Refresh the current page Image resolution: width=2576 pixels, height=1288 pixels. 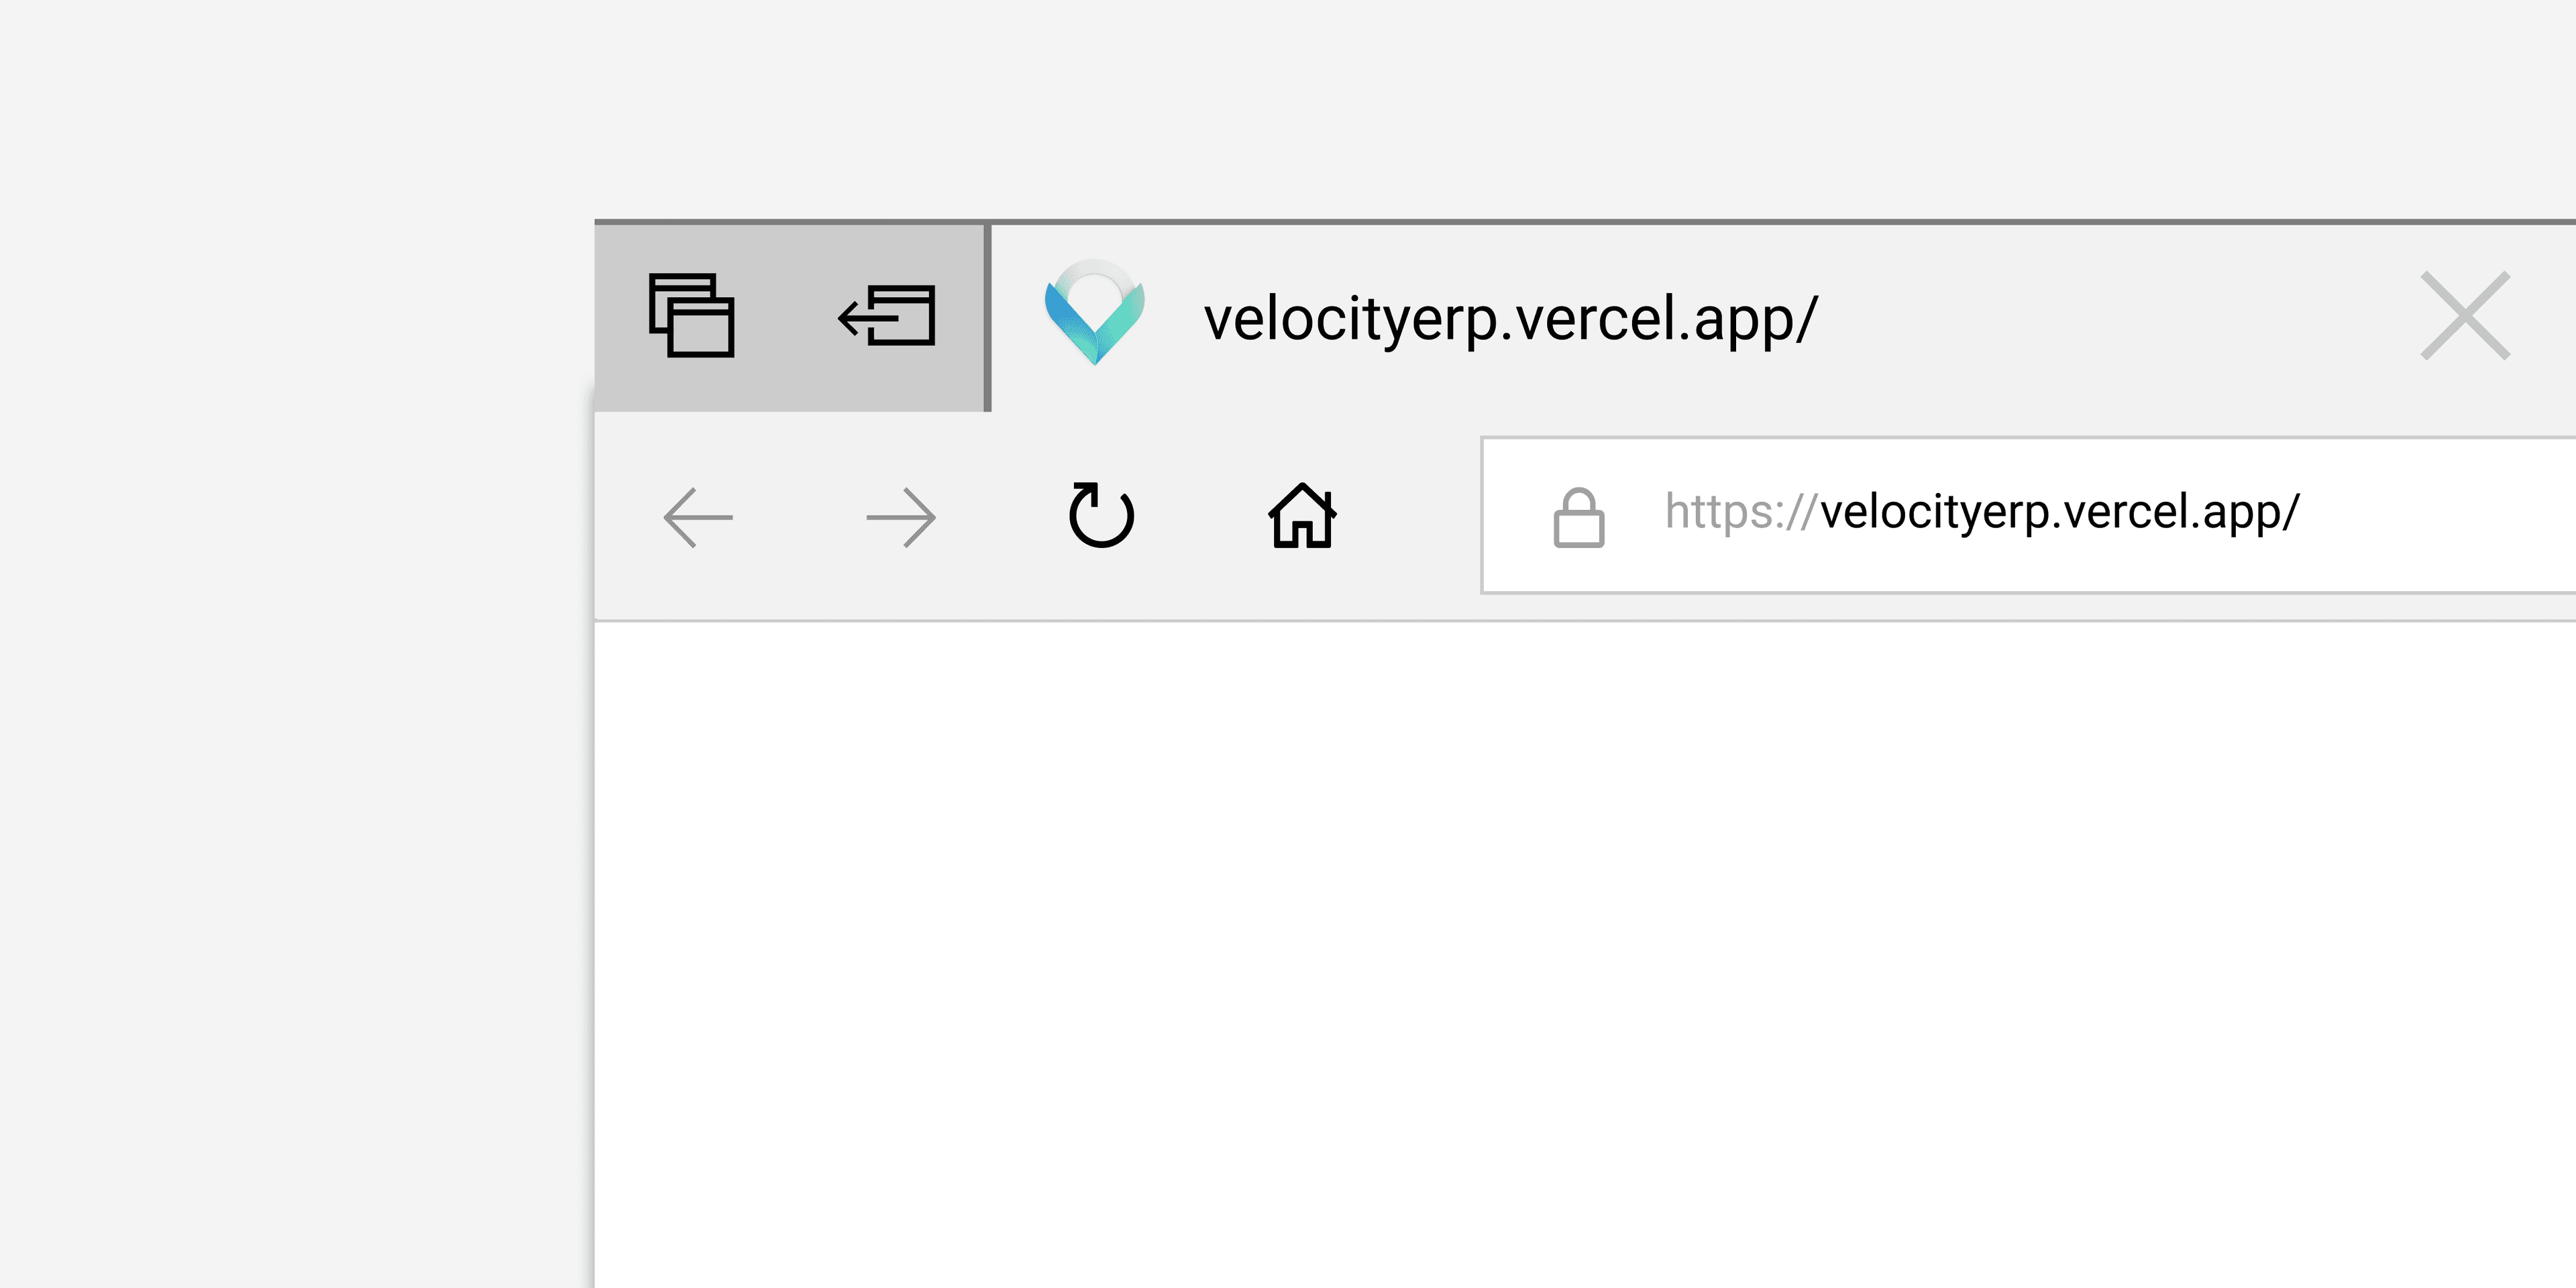click(1101, 516)
